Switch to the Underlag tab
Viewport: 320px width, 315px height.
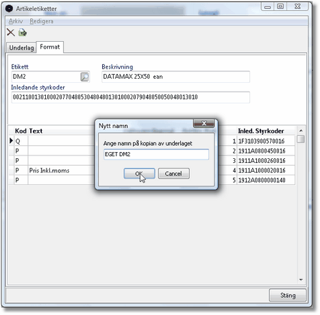[21, 48]
